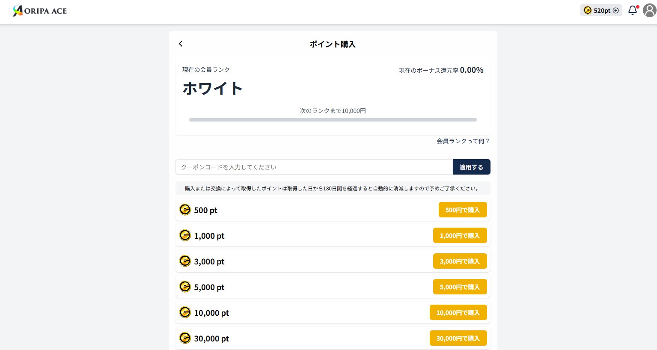Click the plus icon beside 520pt
The height and width of the screenshot is (350, 657).
tap(616, 11)
